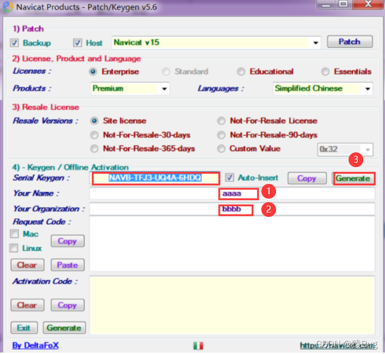
Task: Click the Your Name input field
Action: click(232, 194)
